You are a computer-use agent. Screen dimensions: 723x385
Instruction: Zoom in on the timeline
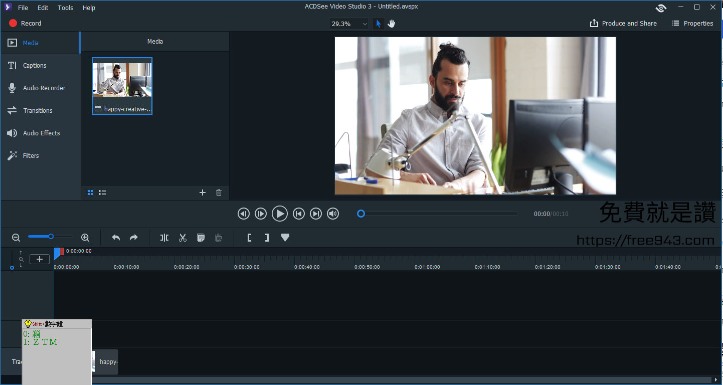coord(85,238)
